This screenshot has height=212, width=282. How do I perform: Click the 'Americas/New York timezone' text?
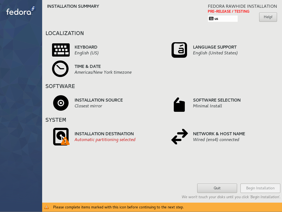(x=103, y=72)
